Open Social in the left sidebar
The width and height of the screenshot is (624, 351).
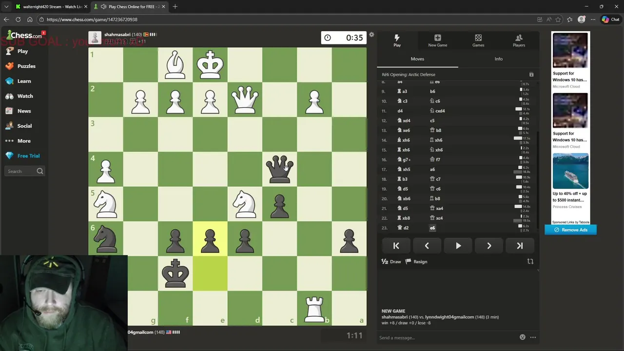coord(24,126)
